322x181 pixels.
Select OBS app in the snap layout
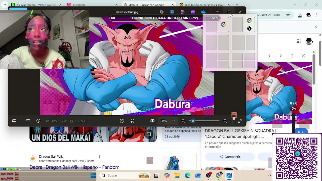pos(249,28)
